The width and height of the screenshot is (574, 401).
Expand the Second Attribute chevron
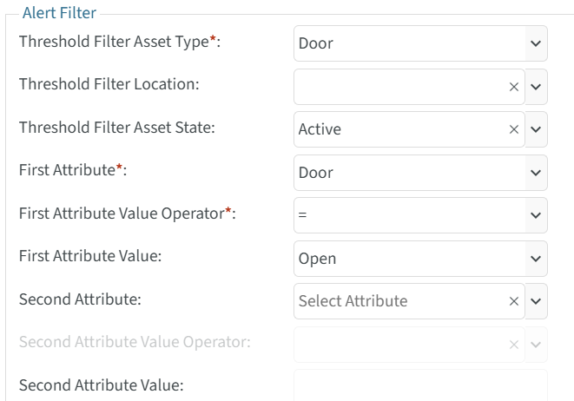click(536, 301)
